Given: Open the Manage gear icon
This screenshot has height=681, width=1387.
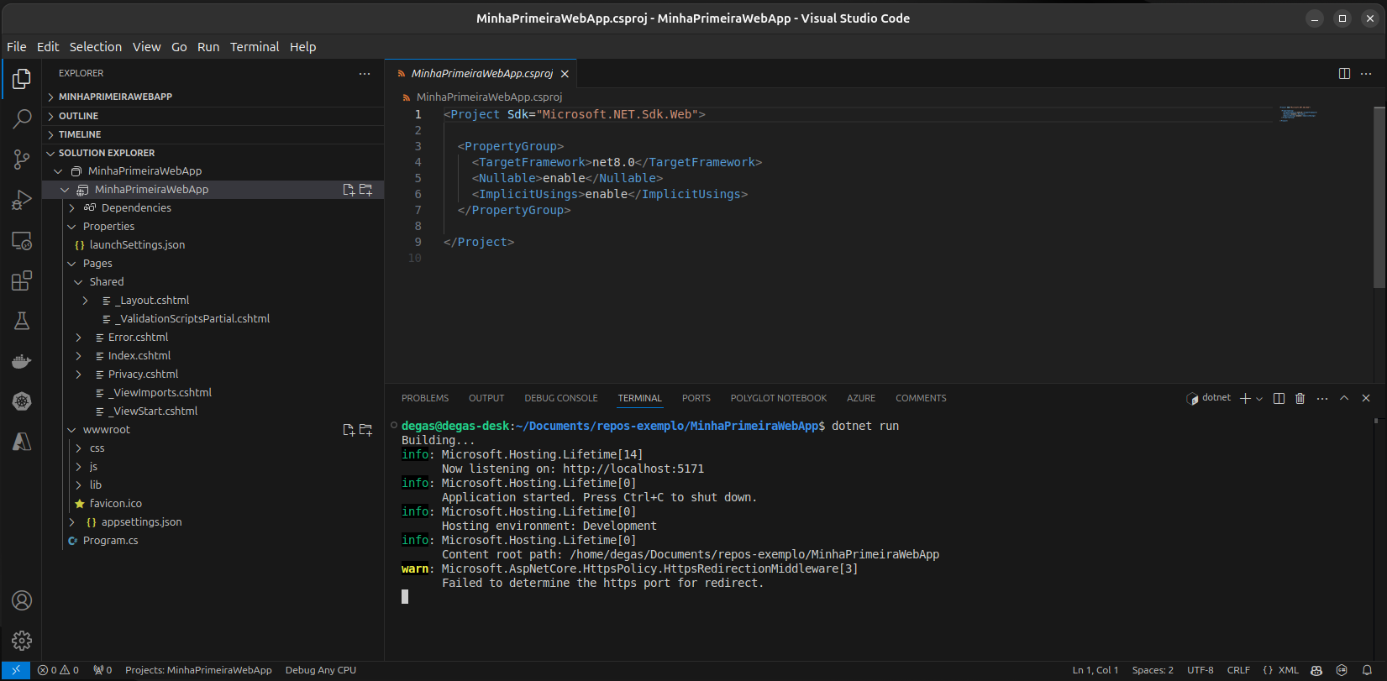Looking at the screenshot, I should click(x=22, y=641).
